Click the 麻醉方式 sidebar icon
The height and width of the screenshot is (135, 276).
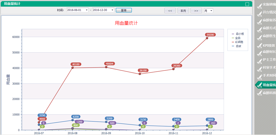(259, 29)
